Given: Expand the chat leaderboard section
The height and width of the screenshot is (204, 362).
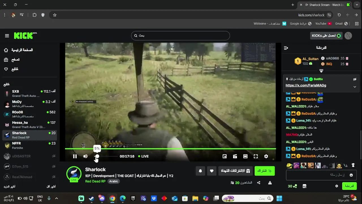Looking at the screenshot, I should (x=321, y=71).
